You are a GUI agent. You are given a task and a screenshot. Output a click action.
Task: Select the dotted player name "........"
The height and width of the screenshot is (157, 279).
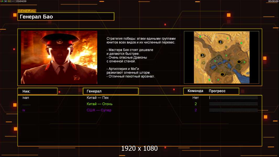[26, 105]
